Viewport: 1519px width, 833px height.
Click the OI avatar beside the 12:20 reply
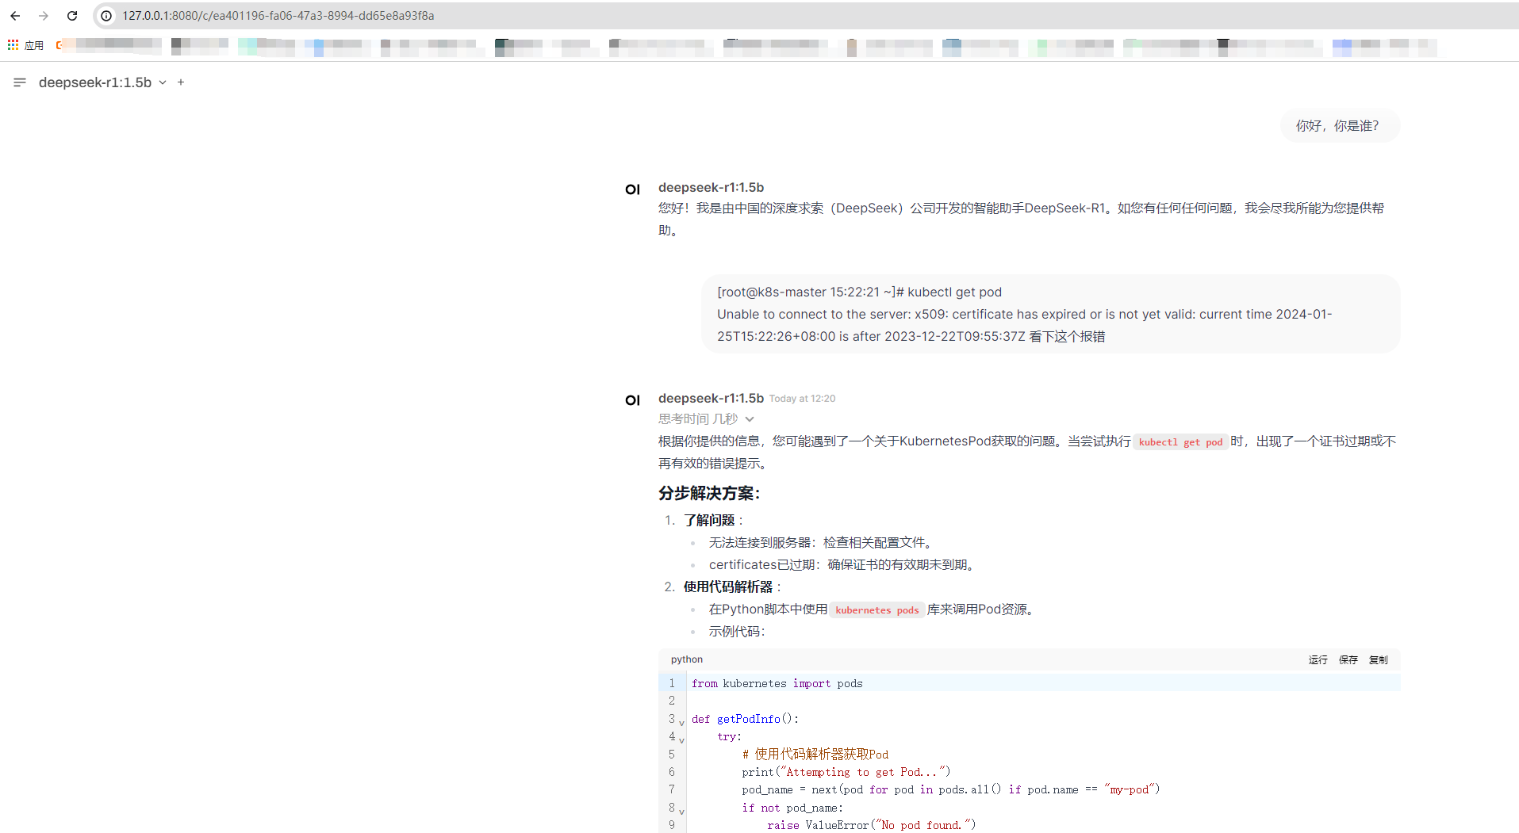click(x=632, y=400)
